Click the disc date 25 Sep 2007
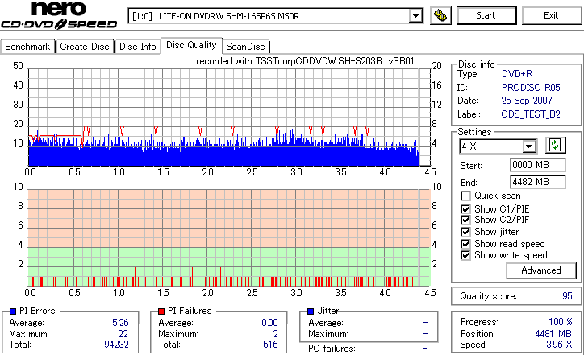Screen dimensions: 584x355 527,101
